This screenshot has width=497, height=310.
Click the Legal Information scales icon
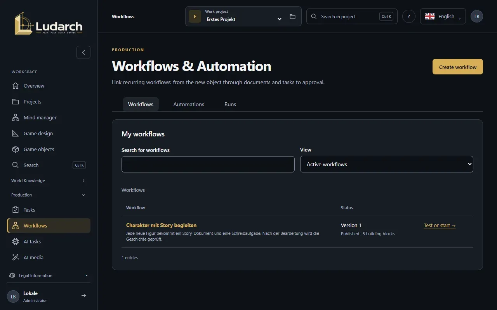[12, 276]
